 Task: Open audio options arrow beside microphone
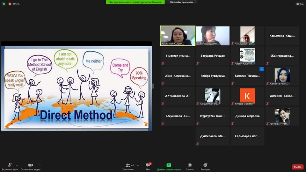[17, 165]
